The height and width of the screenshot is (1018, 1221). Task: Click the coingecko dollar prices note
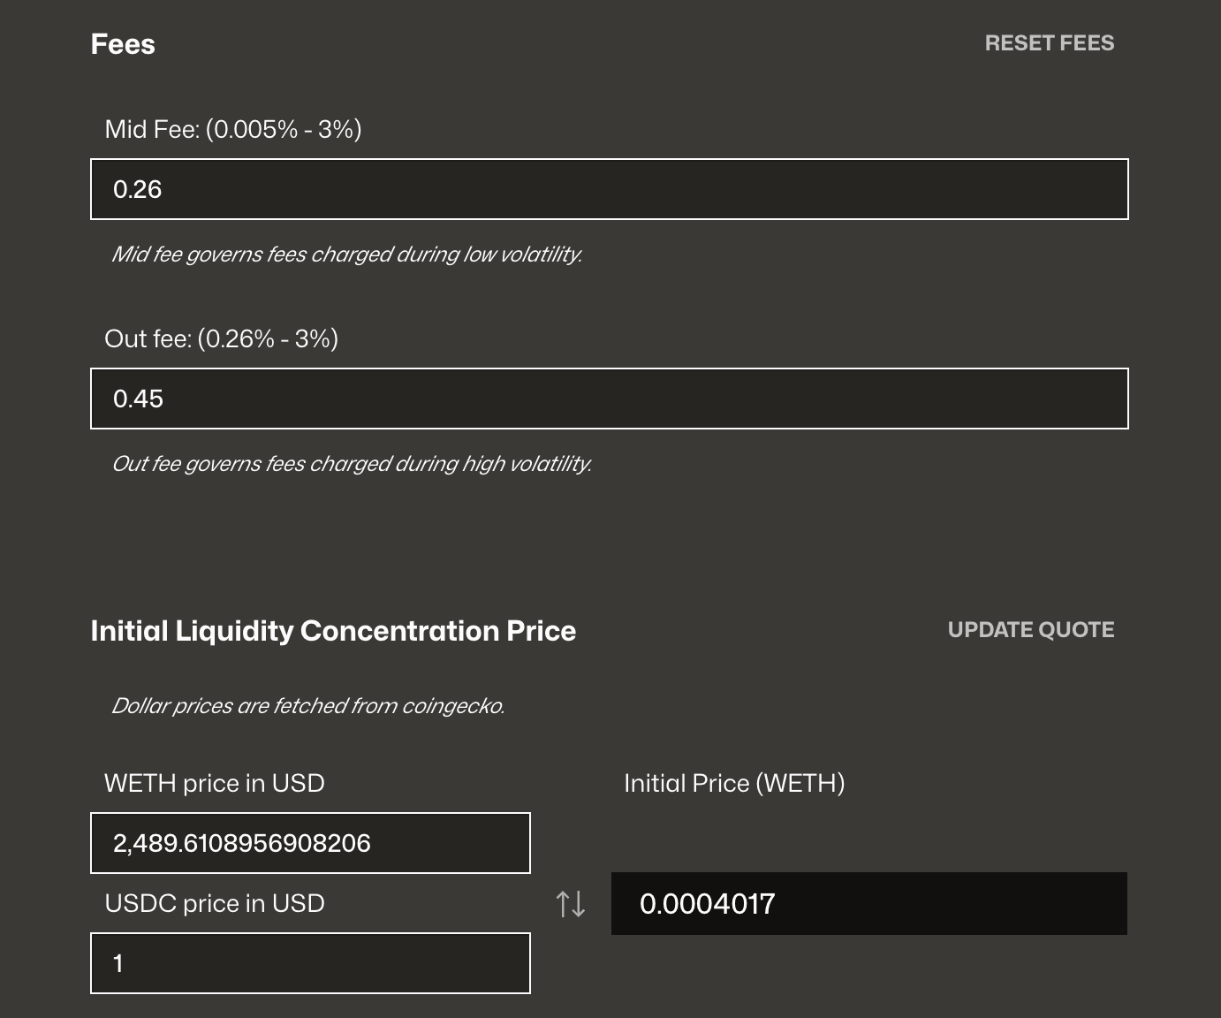point(307,706)
